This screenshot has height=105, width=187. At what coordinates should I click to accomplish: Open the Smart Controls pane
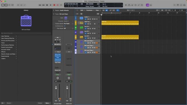coord(18,5)
